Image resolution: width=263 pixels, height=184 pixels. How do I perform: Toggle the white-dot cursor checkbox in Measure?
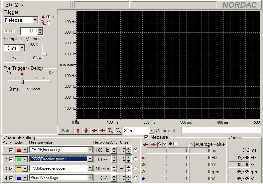[x=164, y=144]
